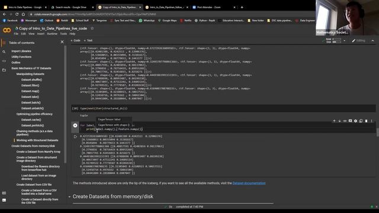The image size is (379, 213).
Task: Go to Optimizing pipeline efficiency
Action: (x=34, y=114)
